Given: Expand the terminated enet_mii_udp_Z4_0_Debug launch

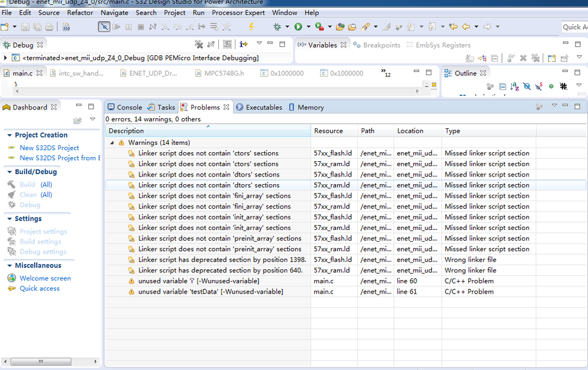Looking at the screenshot, I should click(x=5, y=58).
